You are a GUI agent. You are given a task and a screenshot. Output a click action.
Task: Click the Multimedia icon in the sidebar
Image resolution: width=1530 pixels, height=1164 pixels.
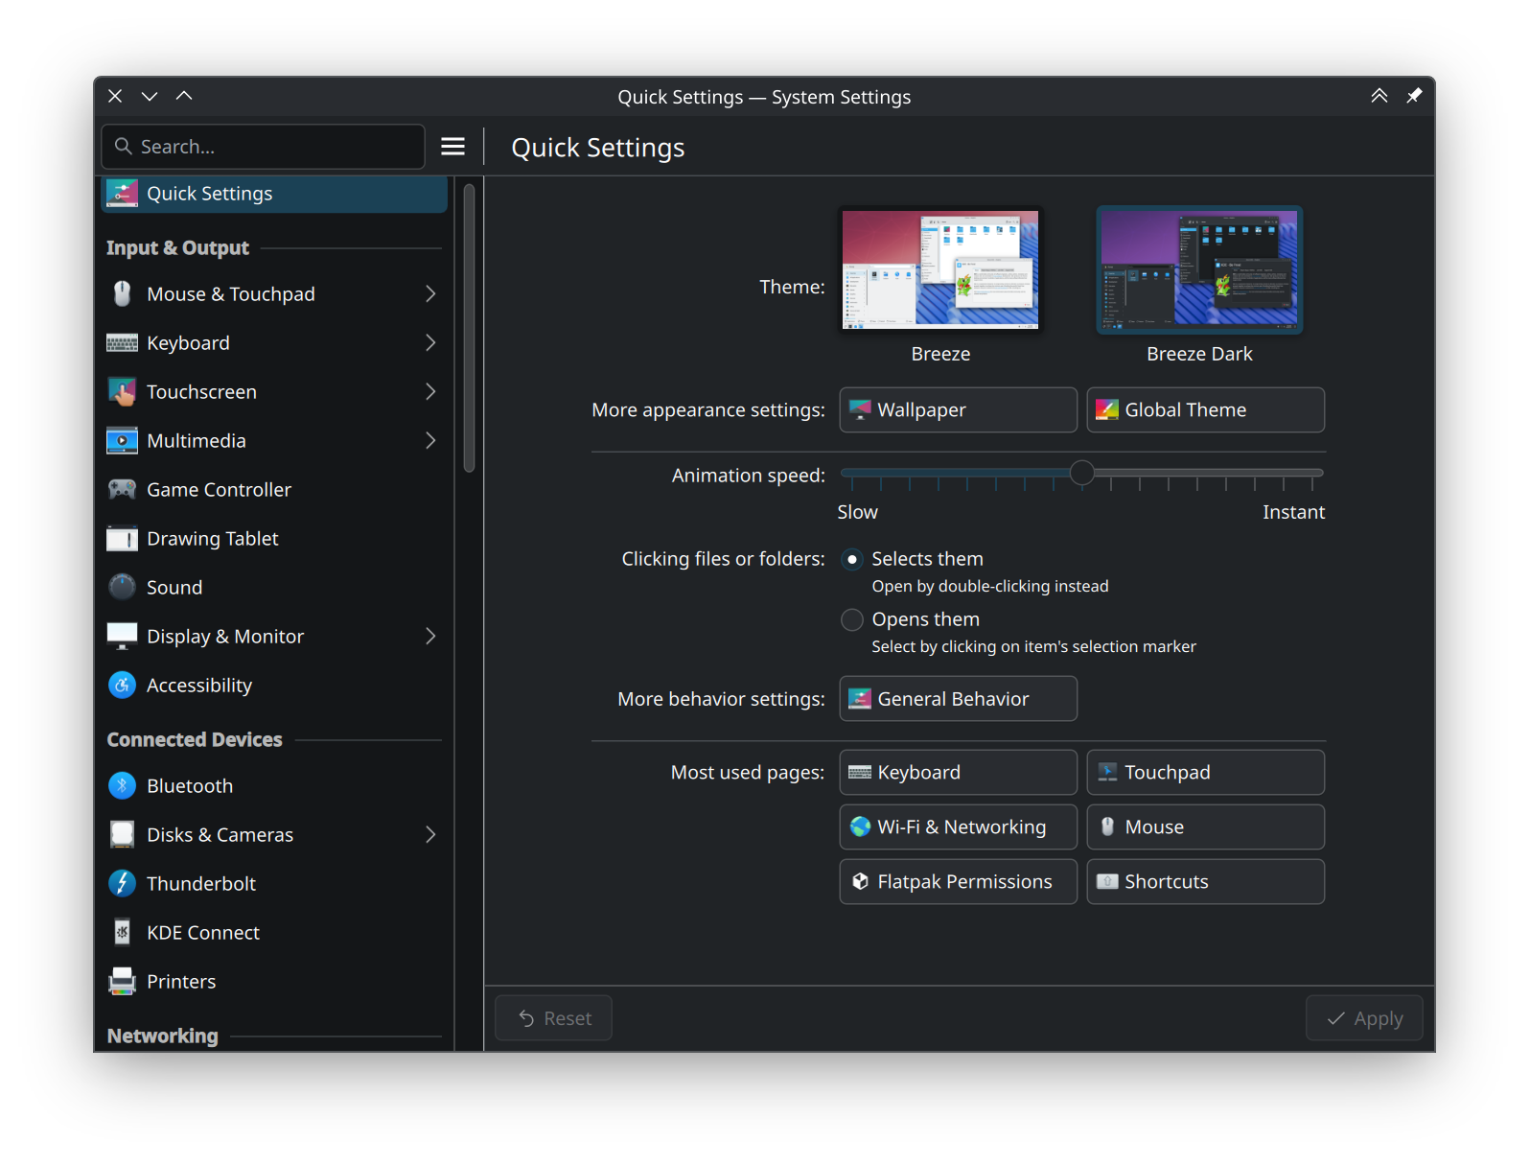122,440
